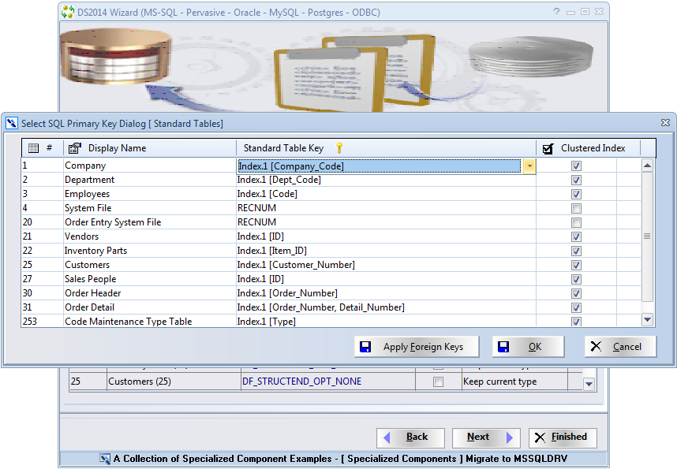This screenshot has height=469, width=677.
Task: Uncheck Clustered Index for Company row
Action: (576, 166)
